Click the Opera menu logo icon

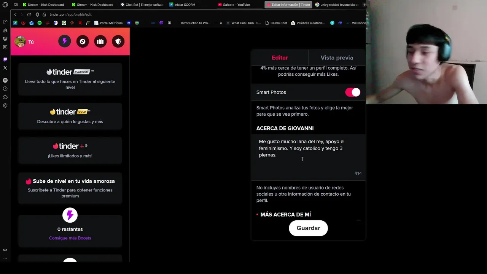(x=5, y=5)
